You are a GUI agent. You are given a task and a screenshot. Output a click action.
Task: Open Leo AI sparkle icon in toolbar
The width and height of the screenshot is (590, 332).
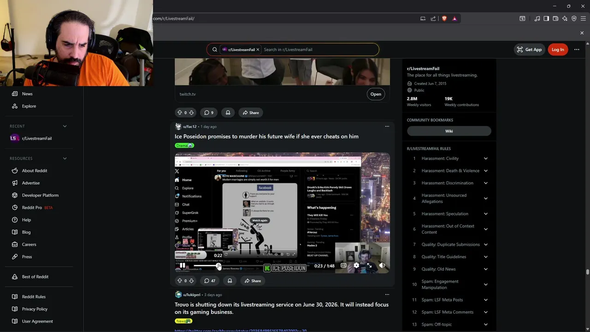click(x=565, y=18)
